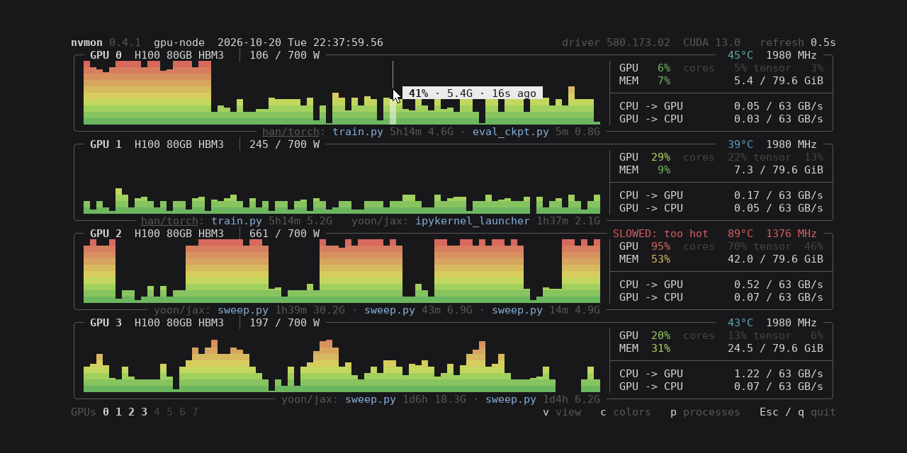Click the 'v view' shortcut

[x=562, y=412]
